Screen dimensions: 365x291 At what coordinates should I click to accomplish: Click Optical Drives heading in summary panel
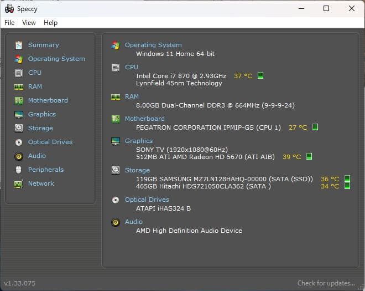click(147, 200)
